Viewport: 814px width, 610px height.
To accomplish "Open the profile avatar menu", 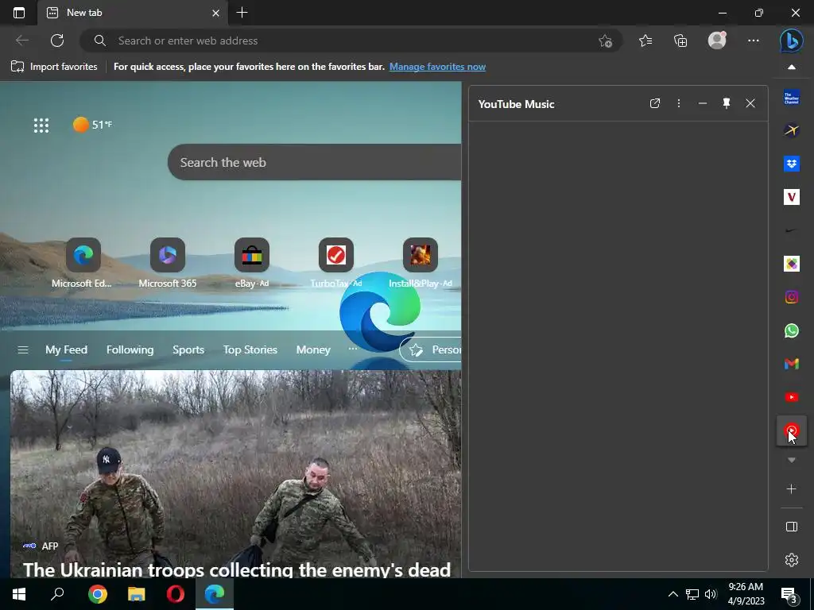I will pos(717,41).
